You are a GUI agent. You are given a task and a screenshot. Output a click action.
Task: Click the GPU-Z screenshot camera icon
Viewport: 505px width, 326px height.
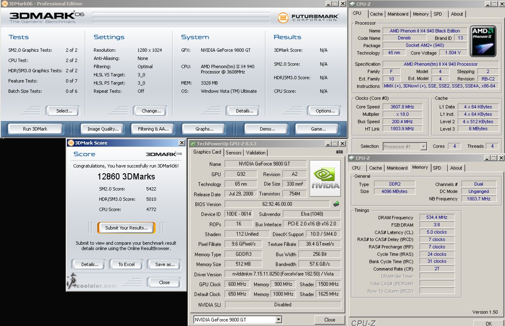[x=339, y=152]
